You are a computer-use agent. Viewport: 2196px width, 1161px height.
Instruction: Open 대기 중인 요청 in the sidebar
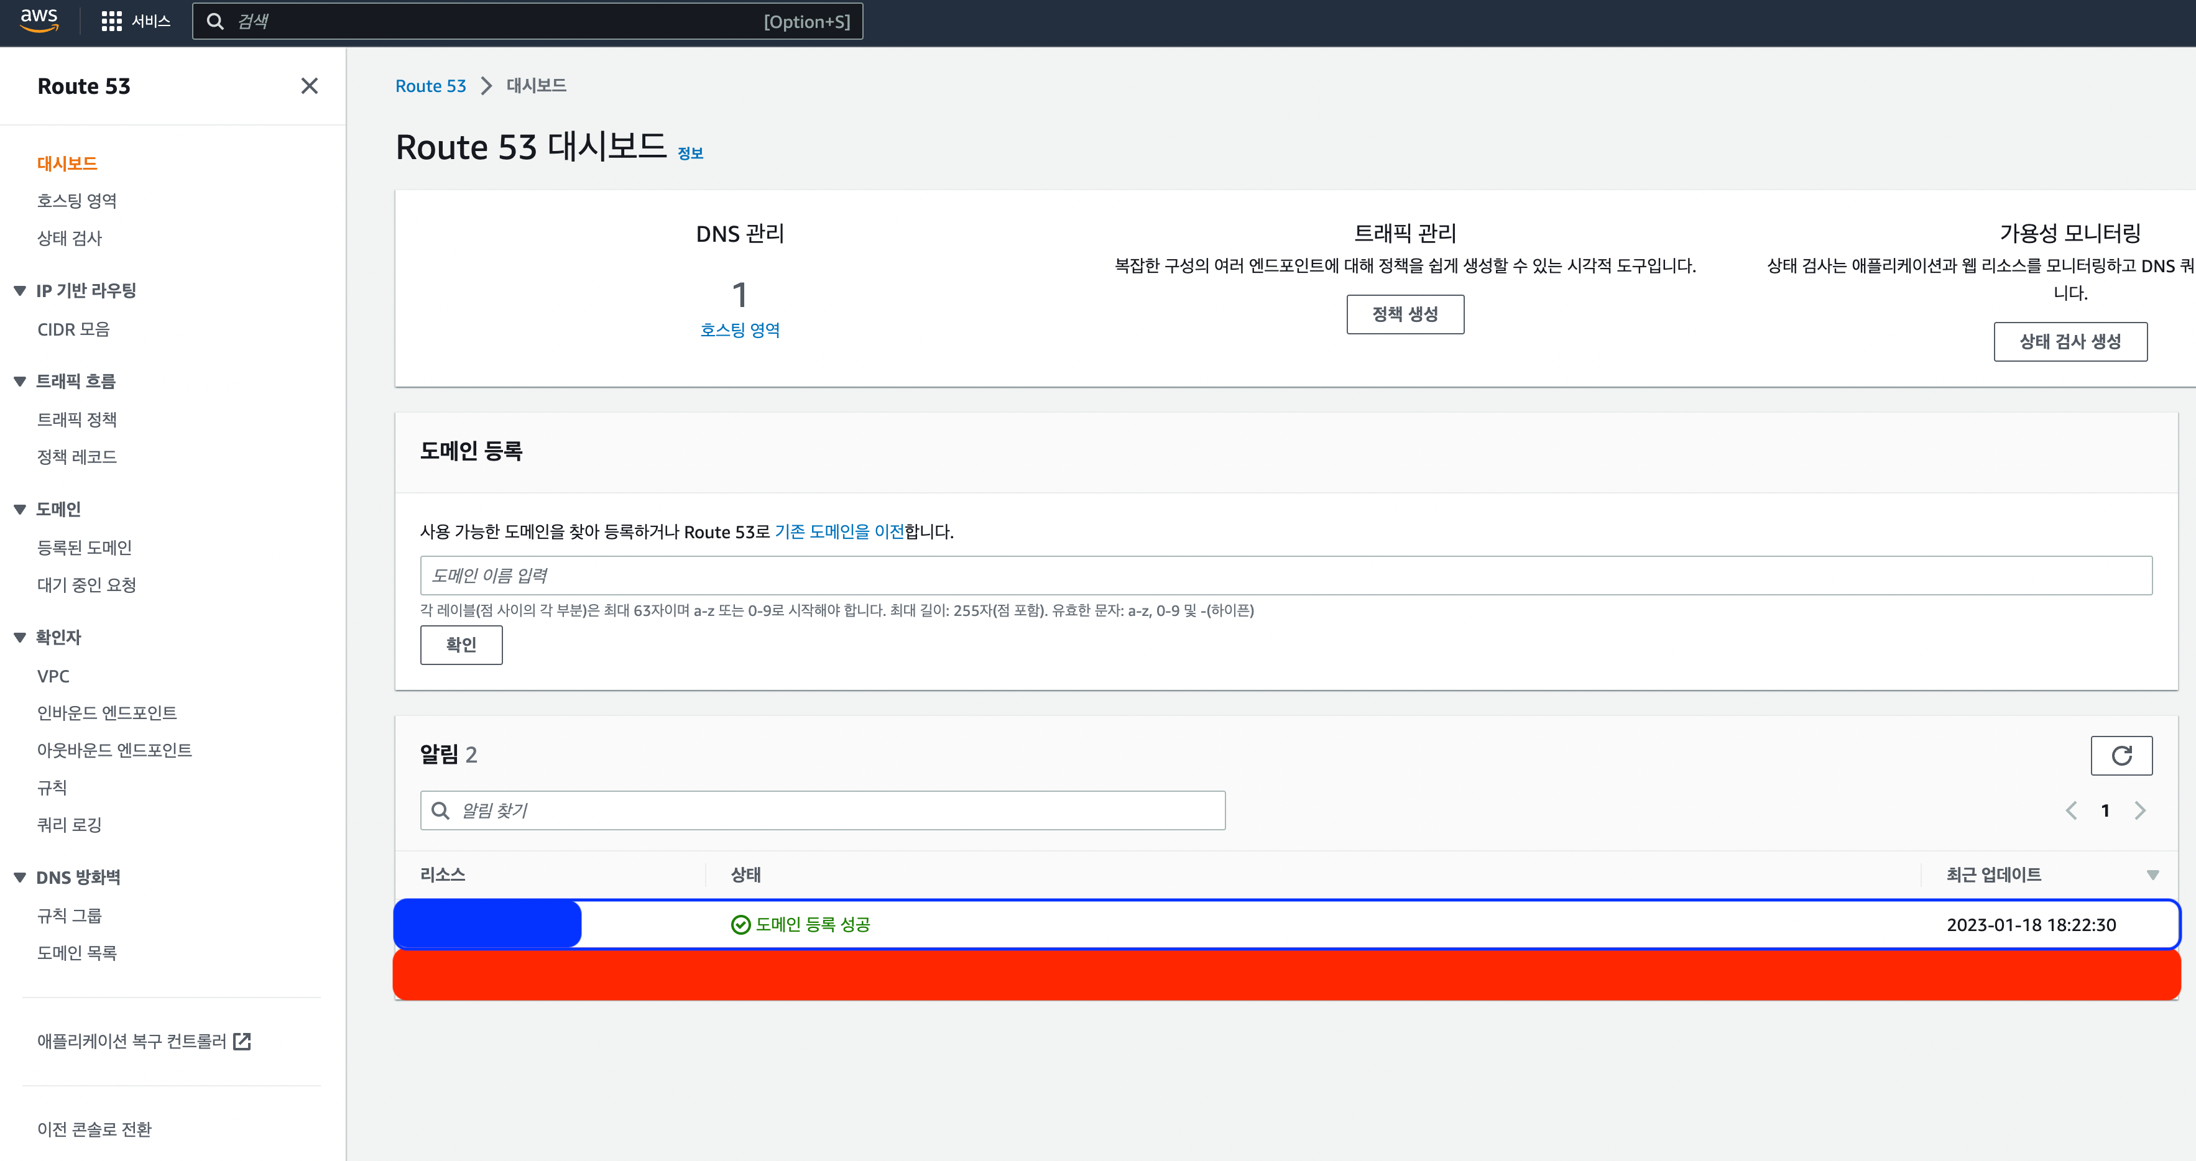click(x=87, y=585)
